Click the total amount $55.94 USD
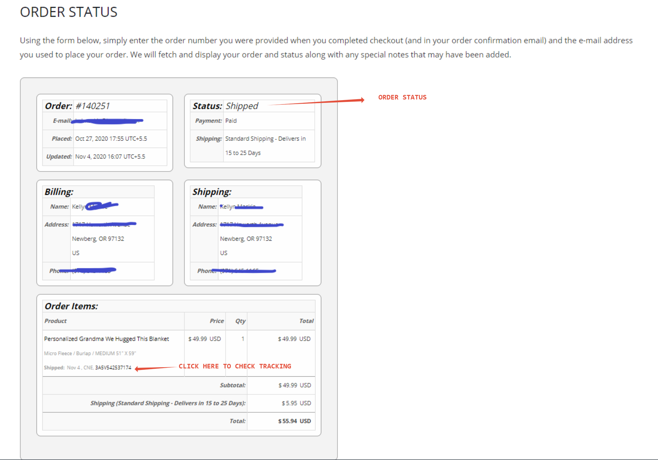Screen dimensions: 658x460 click(x=294, y=421)
